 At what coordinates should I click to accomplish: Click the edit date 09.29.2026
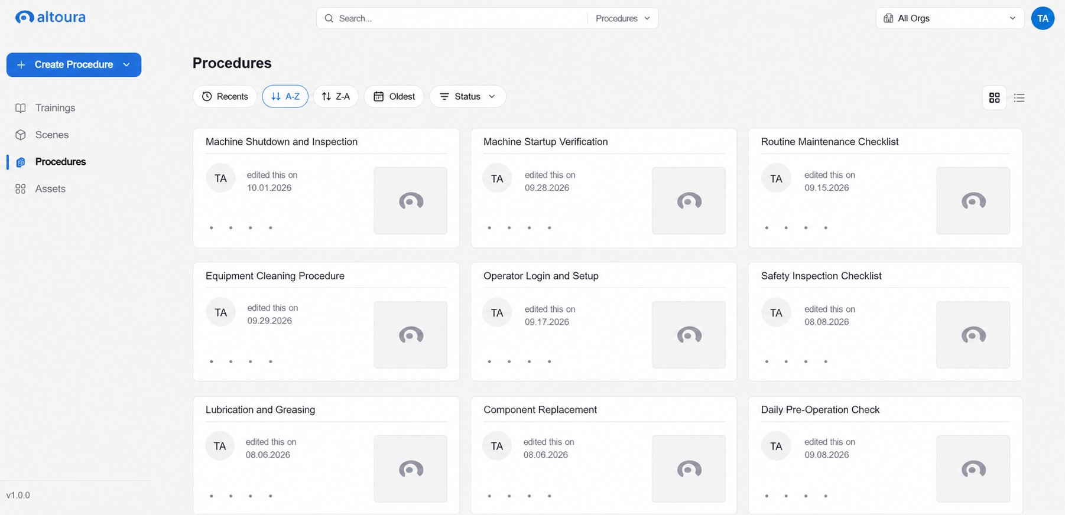point(270,321)
